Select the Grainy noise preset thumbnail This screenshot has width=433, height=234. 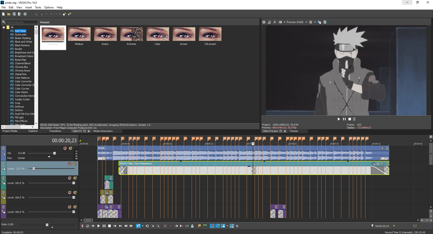(x=105, y=35)
